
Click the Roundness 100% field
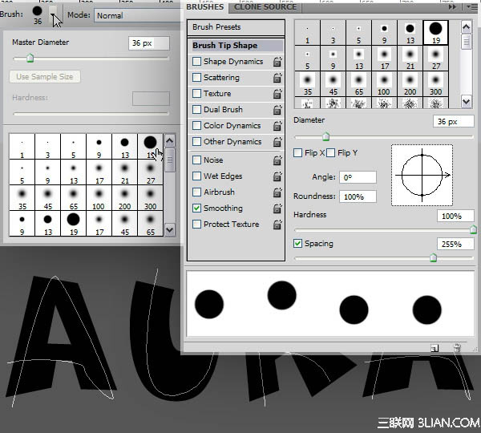358,196
